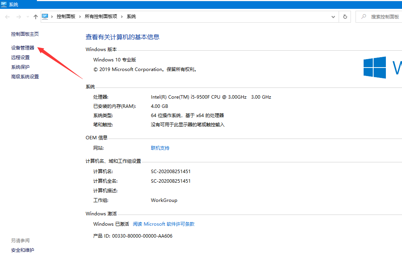Open the recent locations dropdown chevron
Viewport: 402px width, 261px height.
point(28,17)
